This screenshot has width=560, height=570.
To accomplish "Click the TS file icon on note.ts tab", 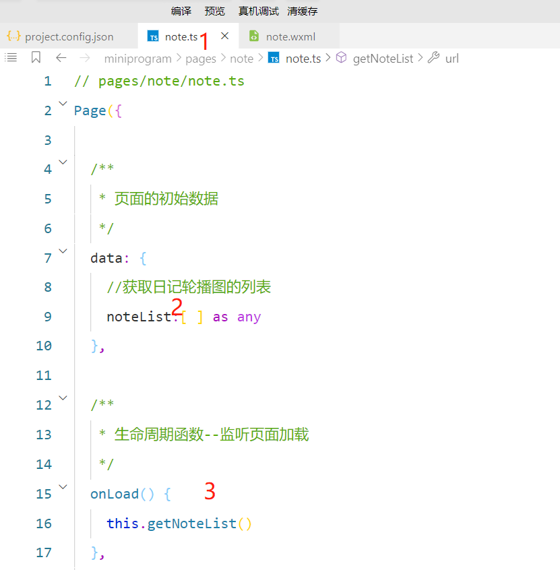I will (x=153, y=36).
